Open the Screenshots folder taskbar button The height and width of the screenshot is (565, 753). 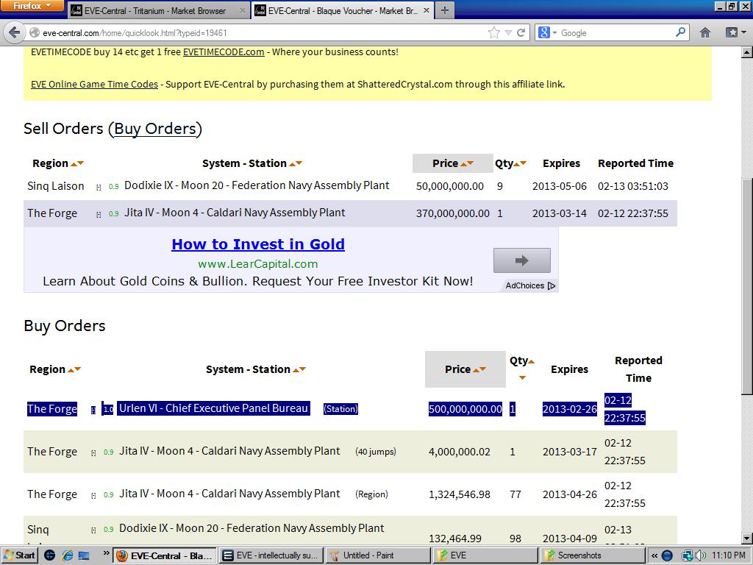coord(592,555)
